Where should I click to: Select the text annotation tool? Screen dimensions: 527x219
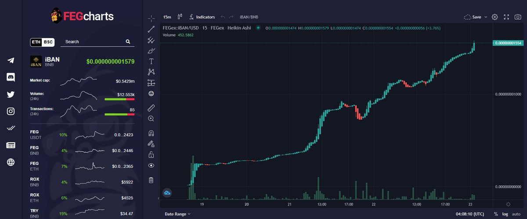pos(151,61)
